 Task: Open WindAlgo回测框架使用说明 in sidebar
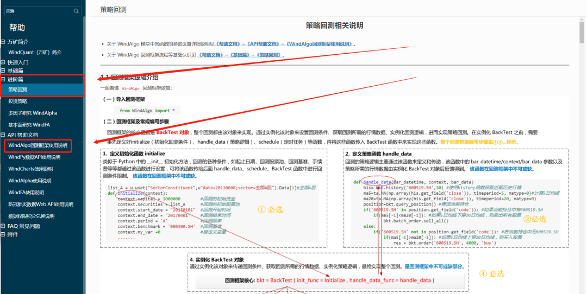click(x=38, y=145)
